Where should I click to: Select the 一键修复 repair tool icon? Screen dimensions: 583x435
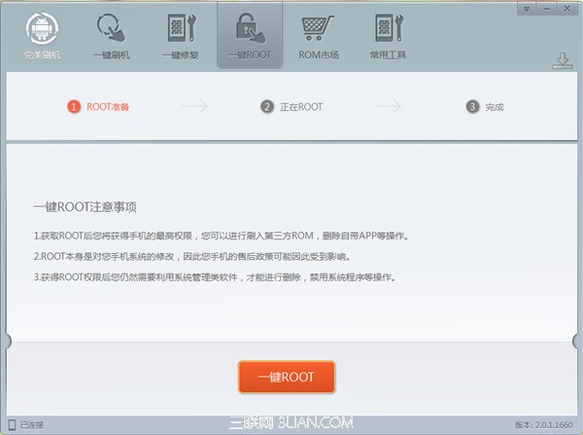coord(181,37)
